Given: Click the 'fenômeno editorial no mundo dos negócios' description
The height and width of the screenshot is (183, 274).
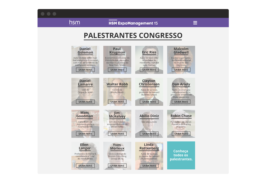Looking at the screenshot, I should coord(181,61).
